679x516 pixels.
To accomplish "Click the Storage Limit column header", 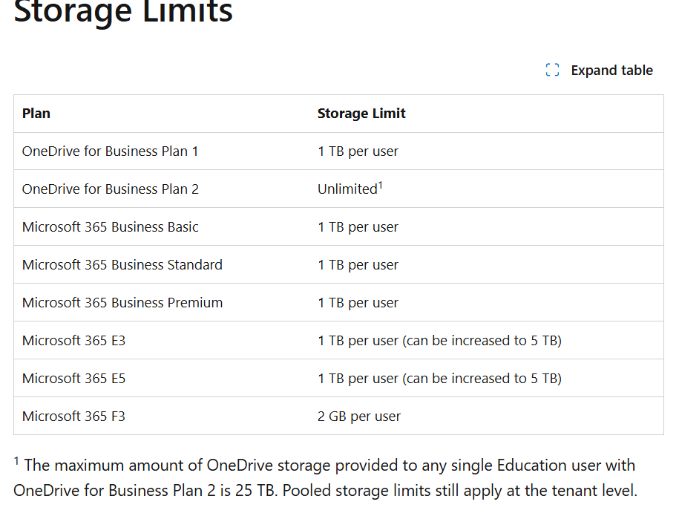I will click(361, 113).
